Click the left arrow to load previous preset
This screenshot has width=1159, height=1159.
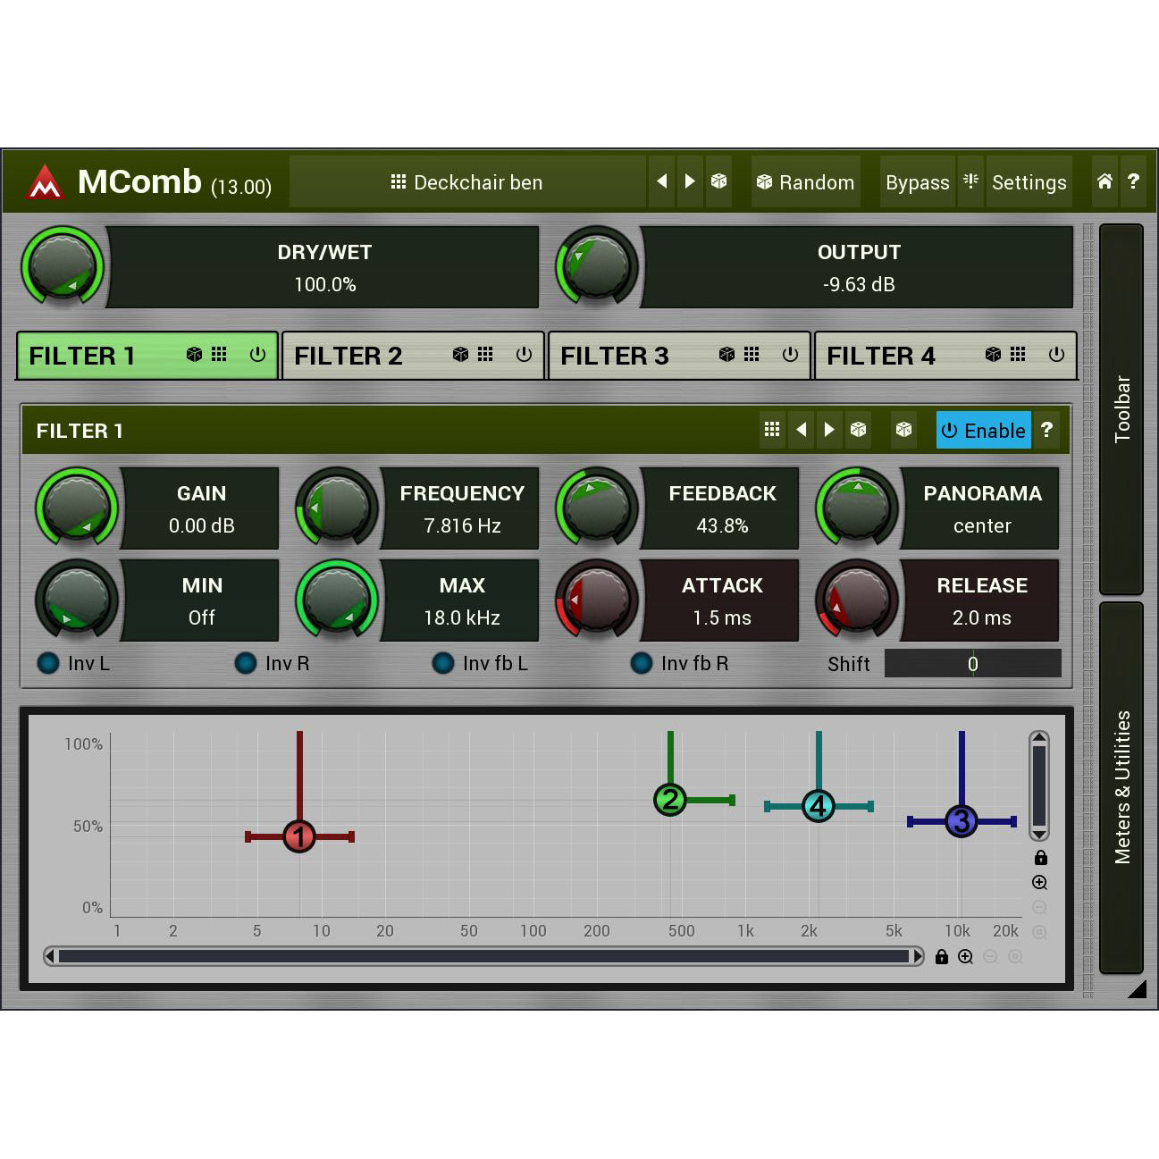tap(661, 181)
